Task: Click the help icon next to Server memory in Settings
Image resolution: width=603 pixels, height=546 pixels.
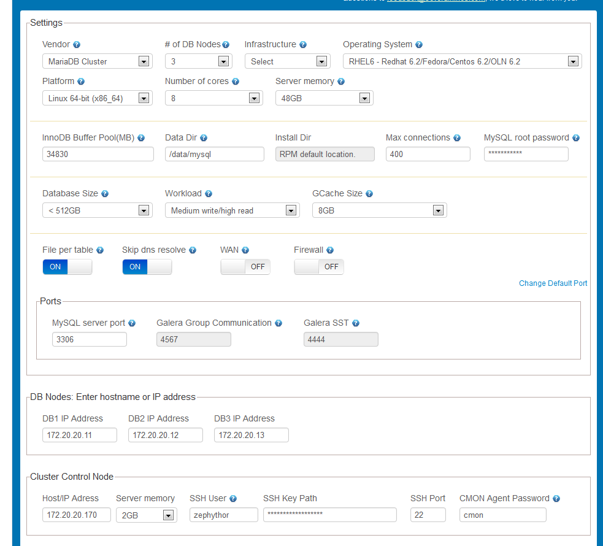Action: [341, 82]
